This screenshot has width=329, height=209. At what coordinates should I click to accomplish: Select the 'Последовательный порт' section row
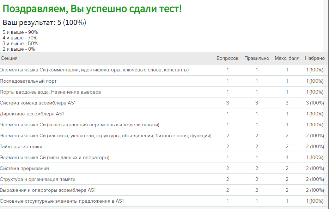click(x=164, y=81)
